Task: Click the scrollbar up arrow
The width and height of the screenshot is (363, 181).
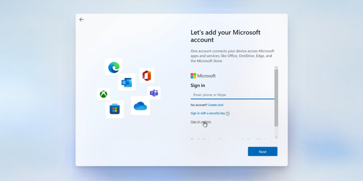Action: point(276,68)
